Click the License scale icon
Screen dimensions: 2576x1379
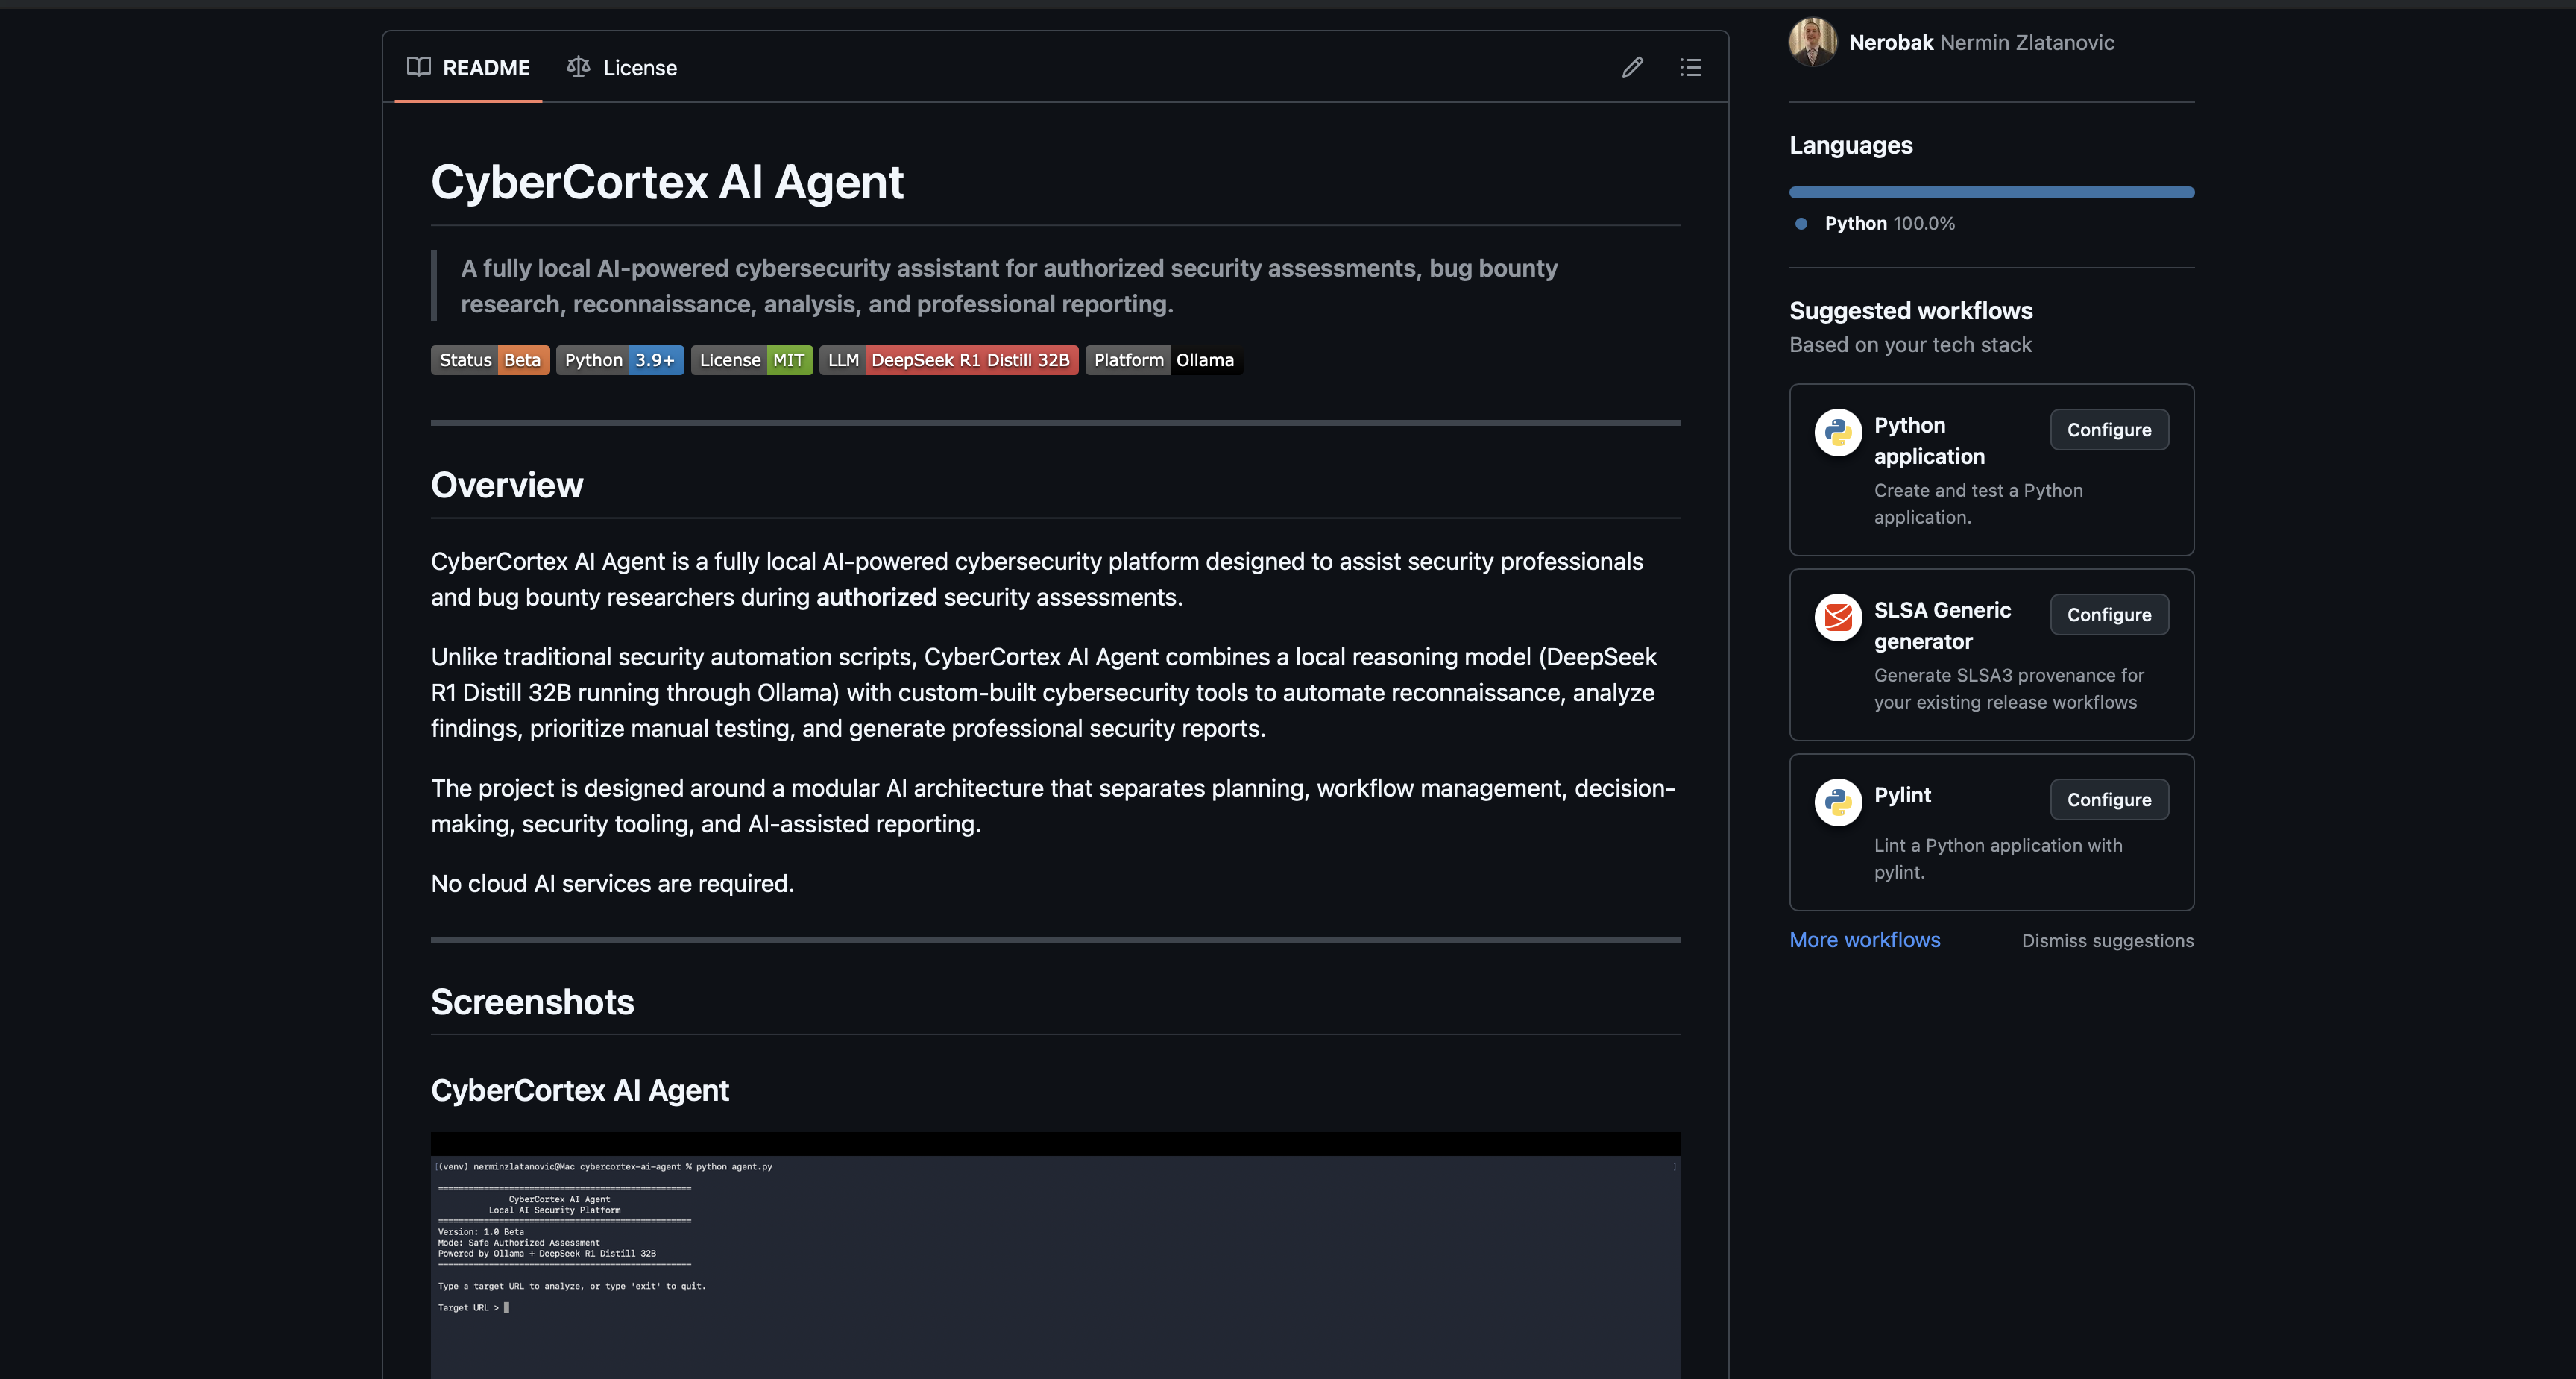(578, 67)
